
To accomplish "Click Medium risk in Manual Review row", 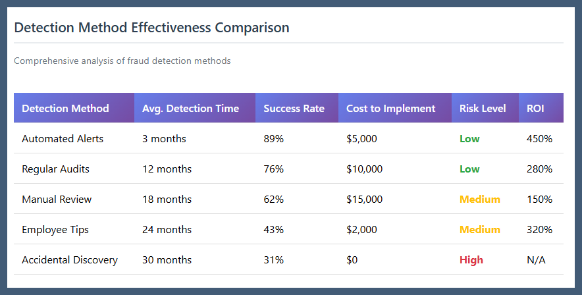I will coord(479,200).
